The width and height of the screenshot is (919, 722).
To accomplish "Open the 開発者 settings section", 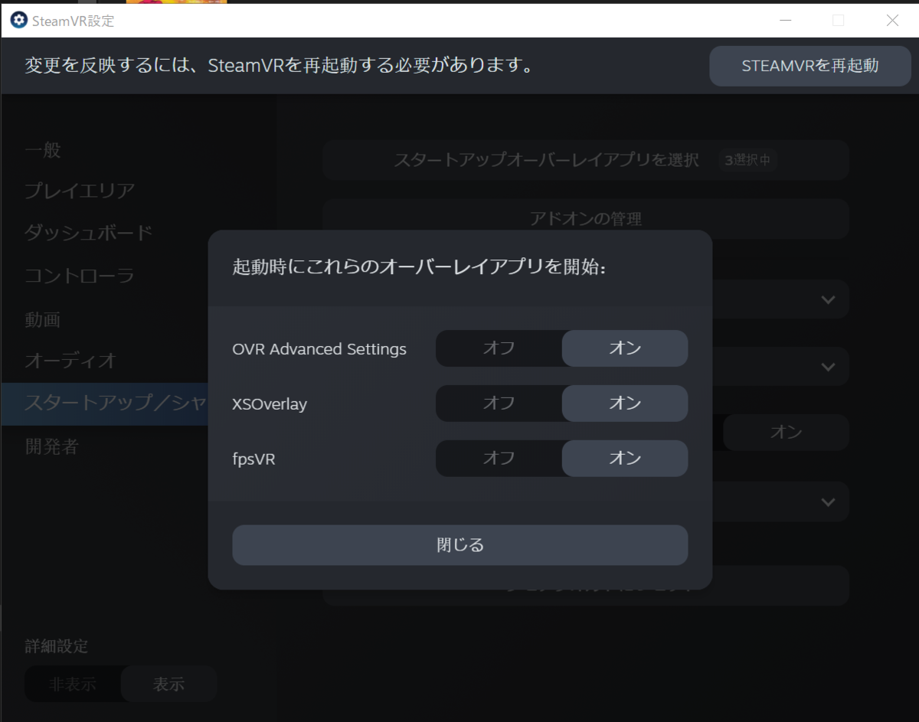I will click(52, 446).
